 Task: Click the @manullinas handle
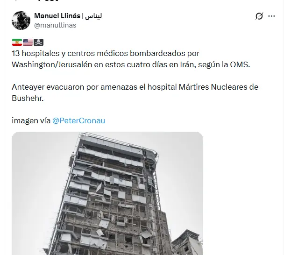pos(55,25)
